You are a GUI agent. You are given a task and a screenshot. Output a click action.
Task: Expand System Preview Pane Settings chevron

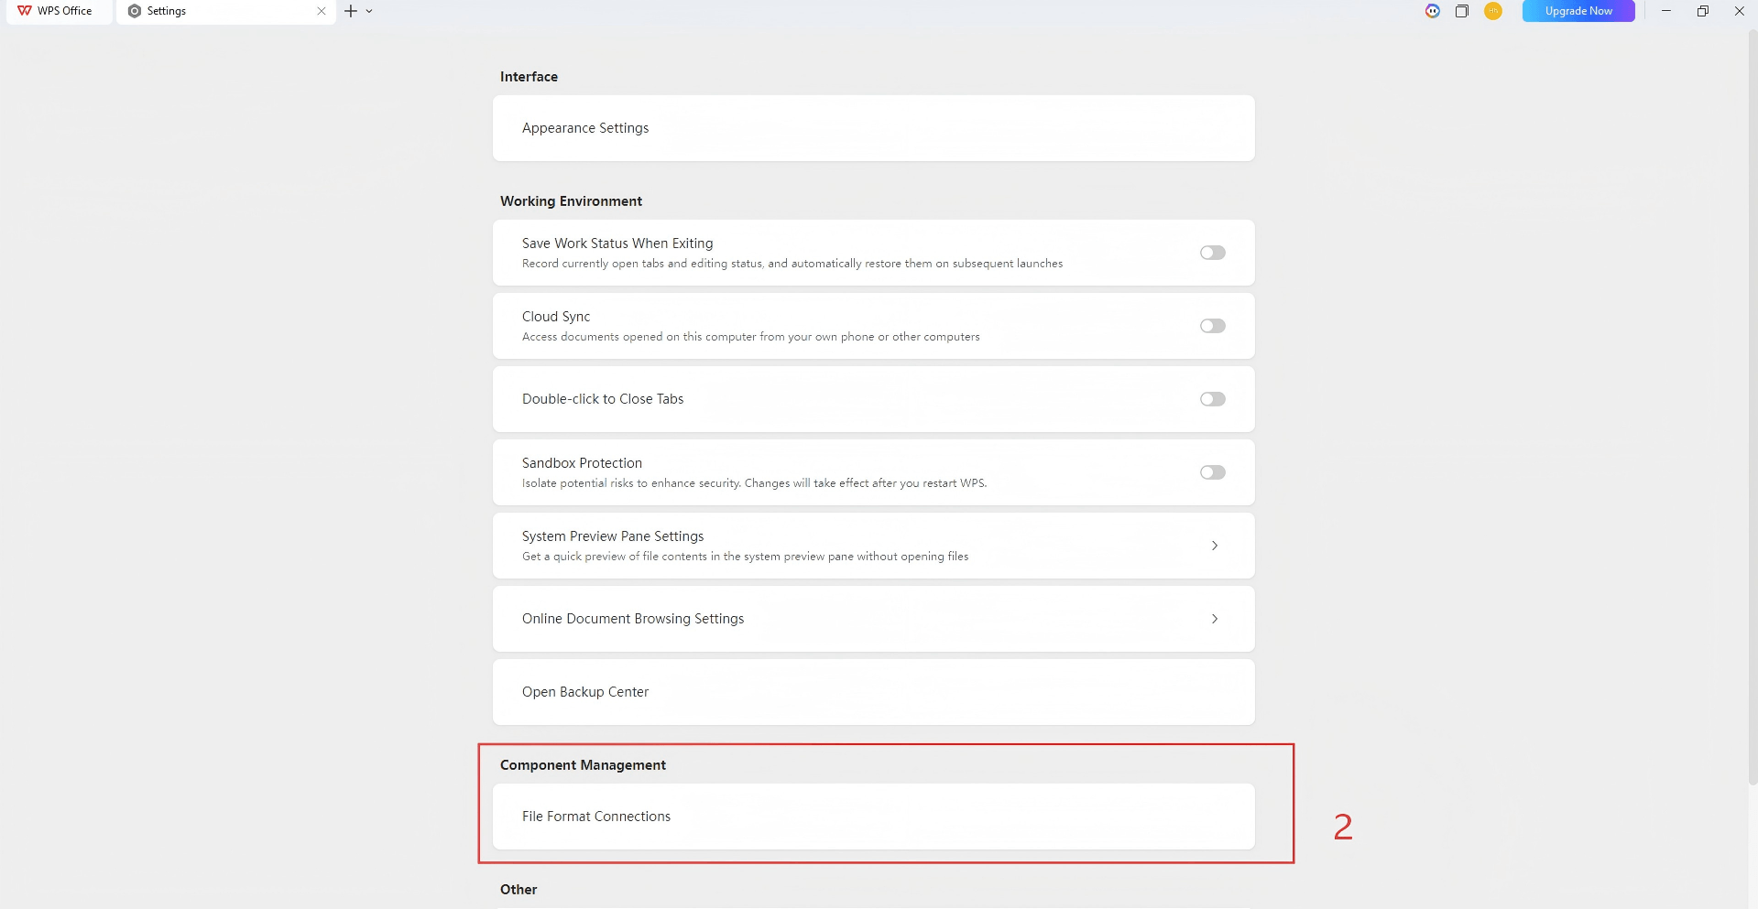pyautogui.click(x=1215, y=546)
